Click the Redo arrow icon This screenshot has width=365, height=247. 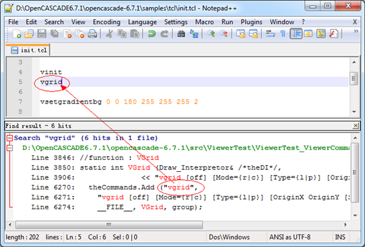point(164,34)
